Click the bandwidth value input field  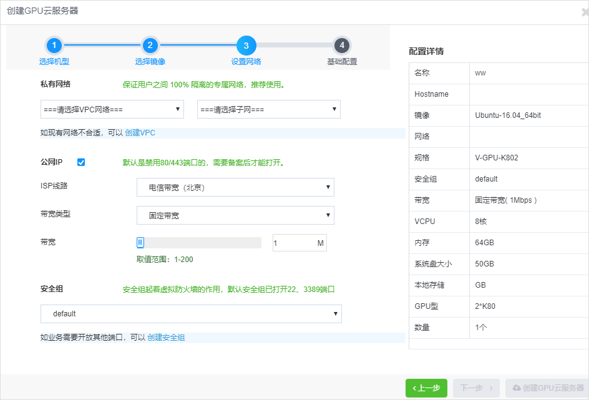point(299,243)
